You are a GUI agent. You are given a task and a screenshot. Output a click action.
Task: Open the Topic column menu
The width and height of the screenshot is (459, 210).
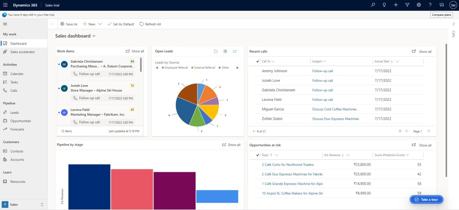277,155
